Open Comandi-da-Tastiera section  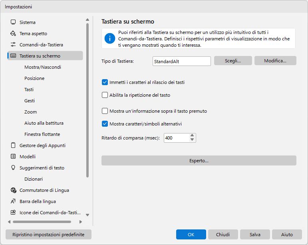[45, 45]
